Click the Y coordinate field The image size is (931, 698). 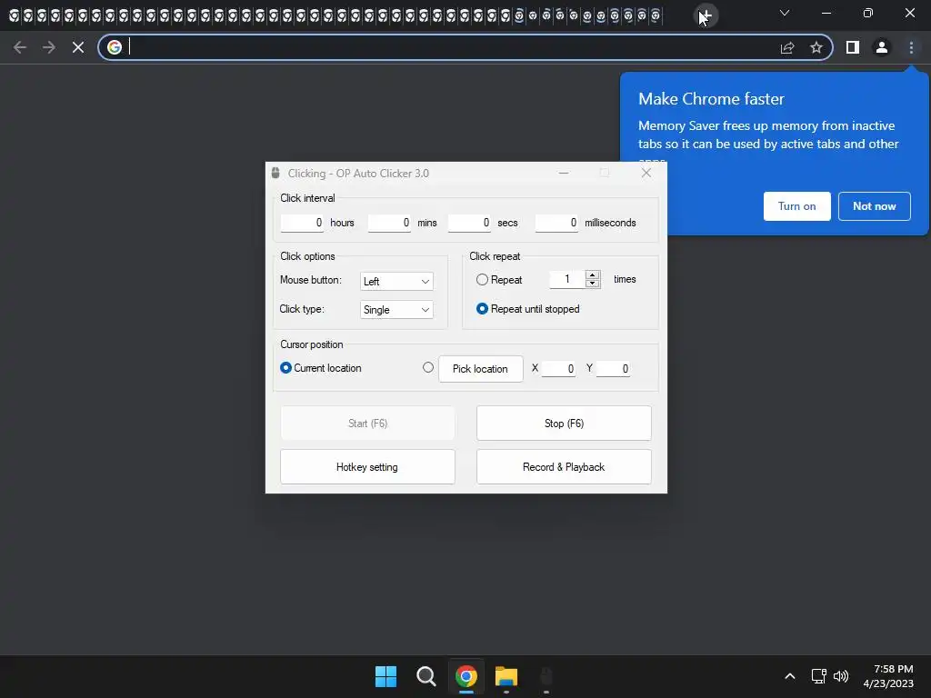click(613, 369)
